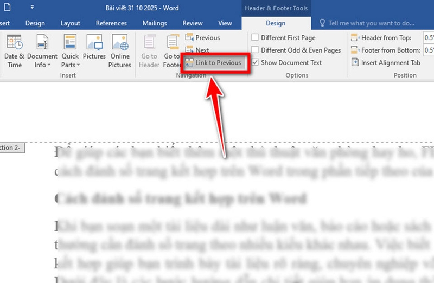Viewport: 434px width, 283px height.
Task: Click the new document icon in title bar
Action: coord(7,7)
